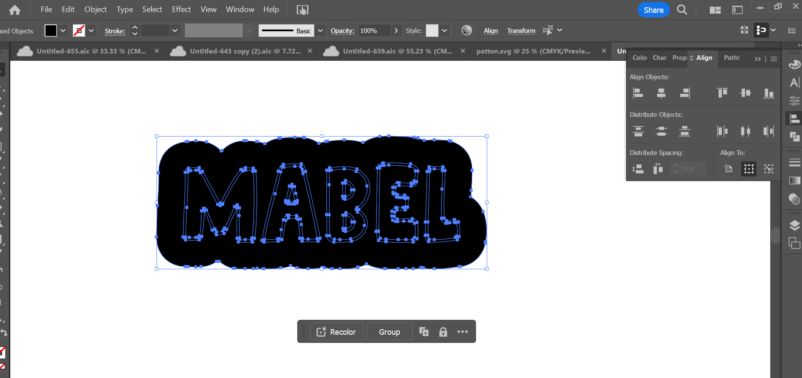Click Vertical Align Top icon
The width and height of the screenshot is (802, 378).
(x=722, y=93)
